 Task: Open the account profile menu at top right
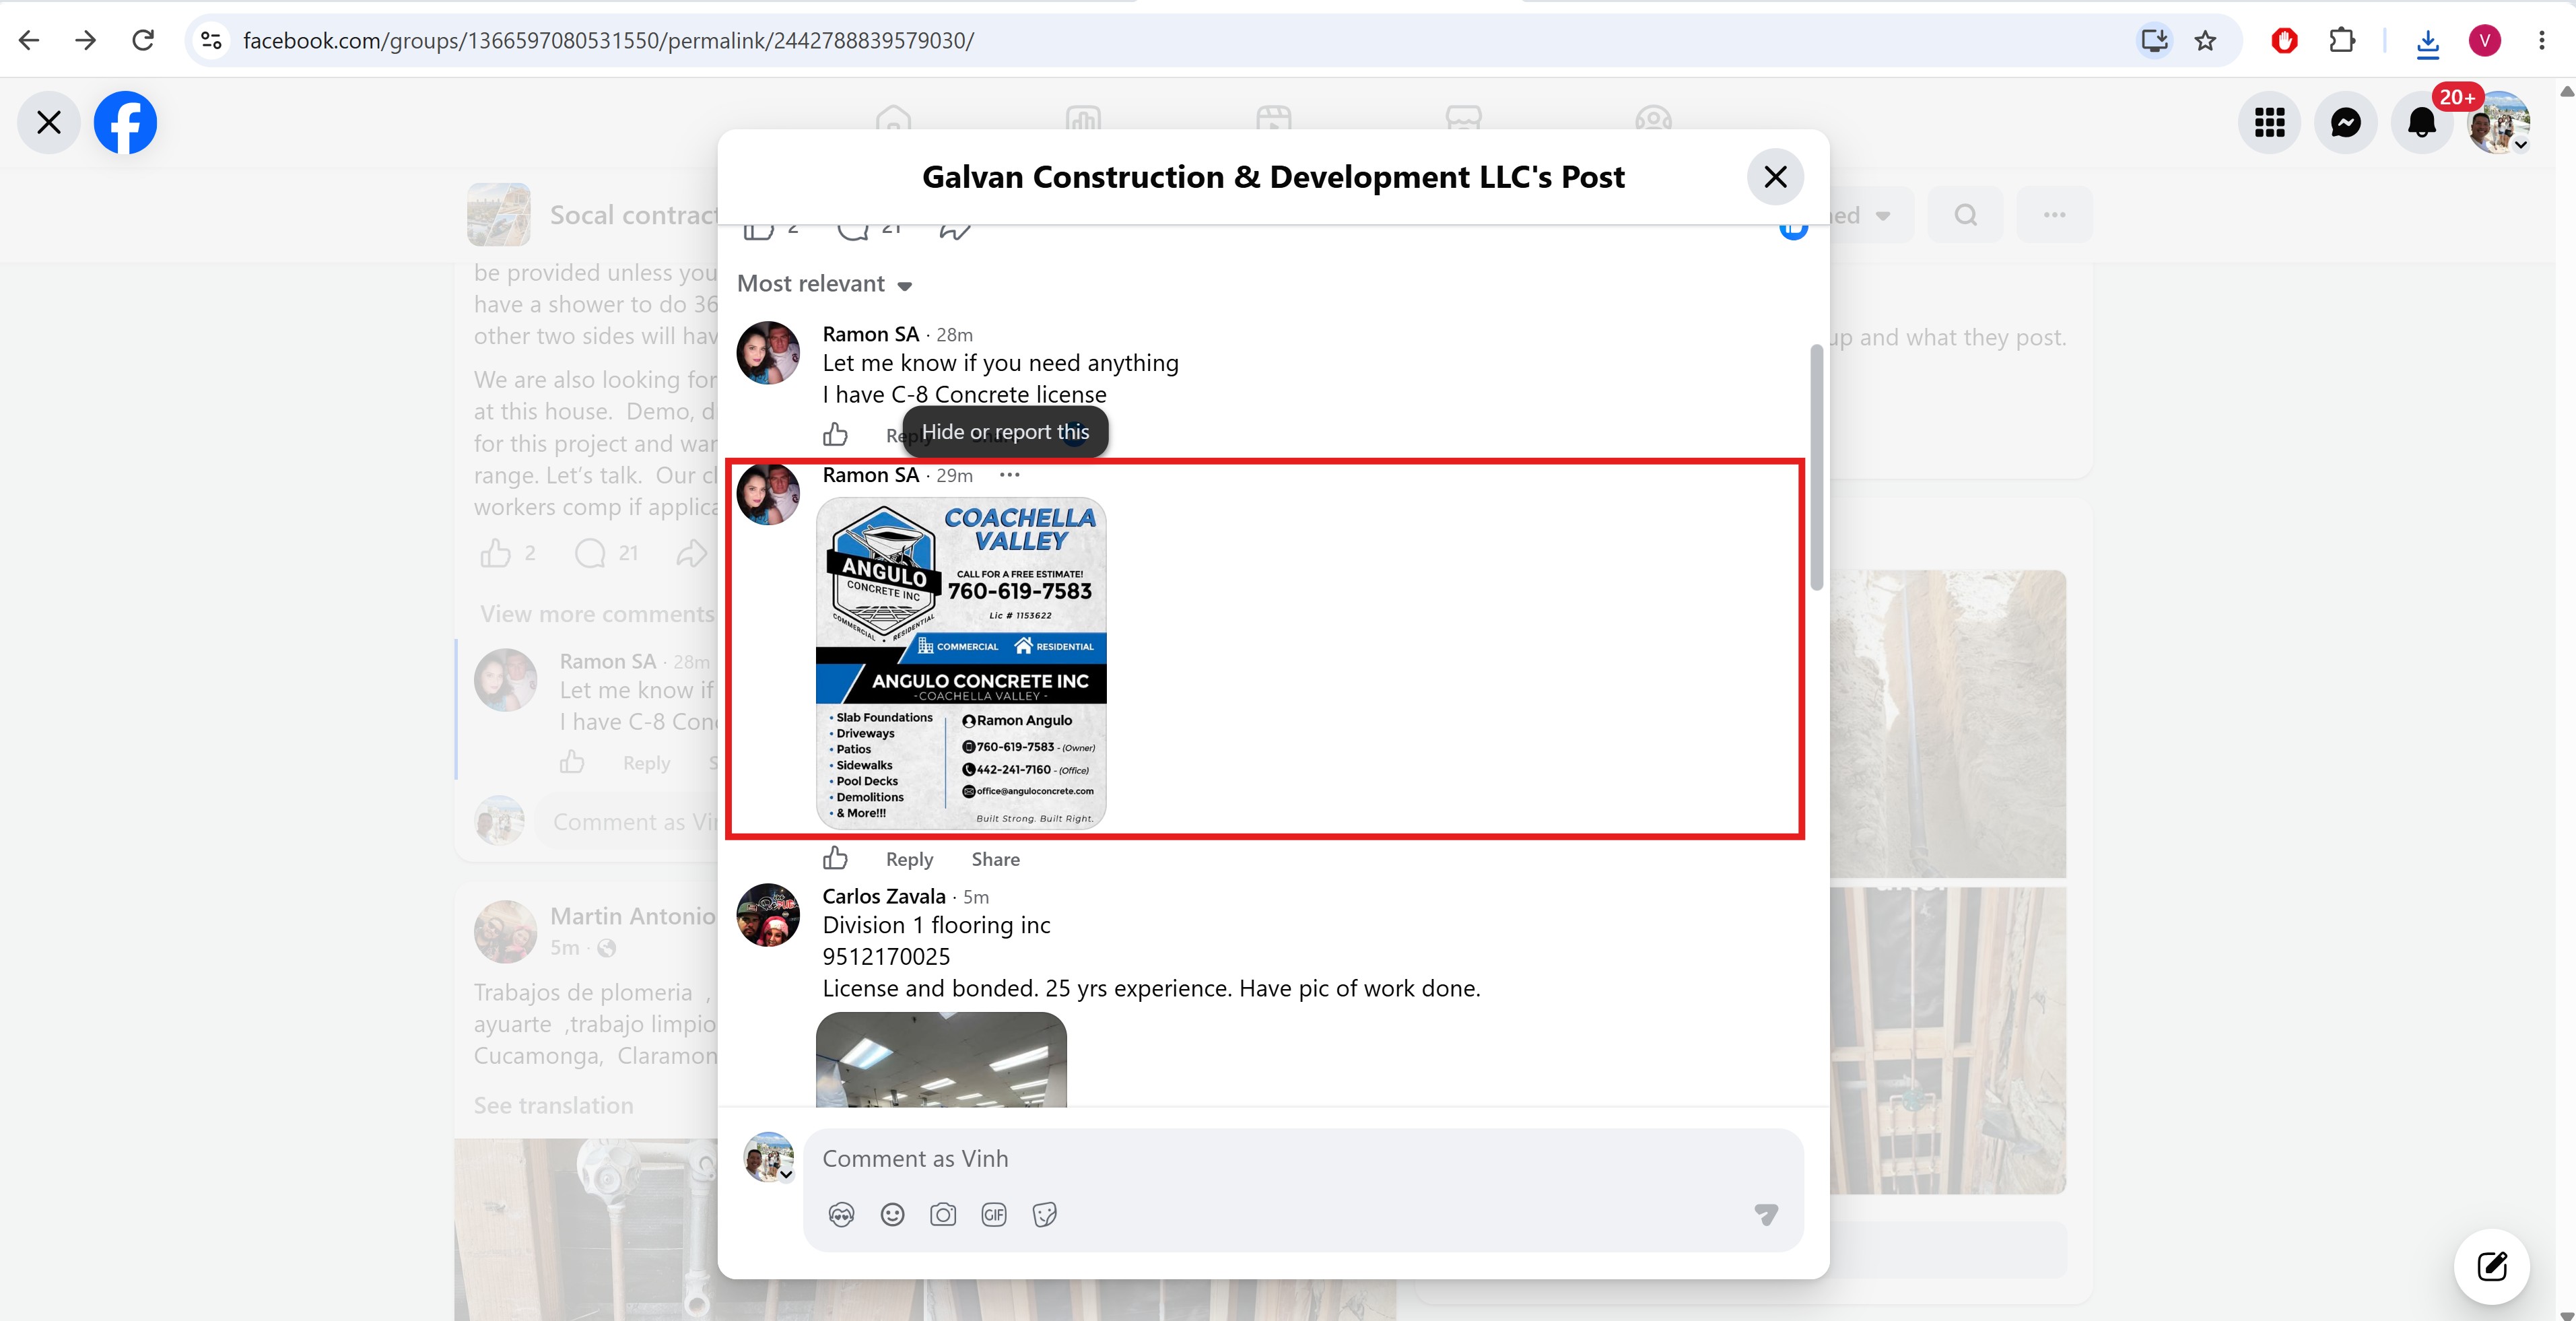click(x=2498, y=123)
